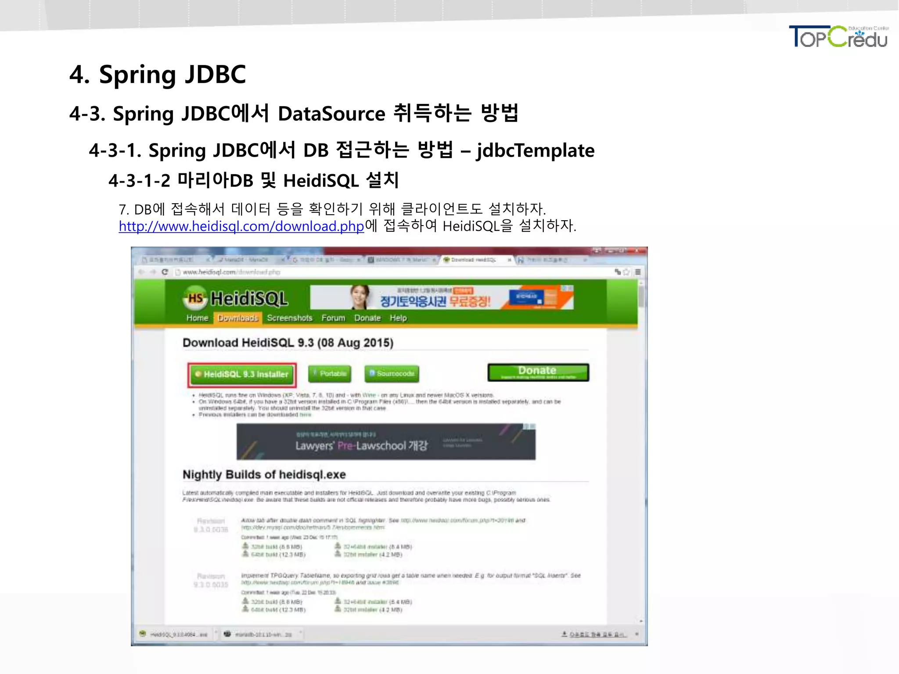Click the Lawyers Pre-Lawschool banner ad
Screen dimensions: 899x674
[386, 442]
